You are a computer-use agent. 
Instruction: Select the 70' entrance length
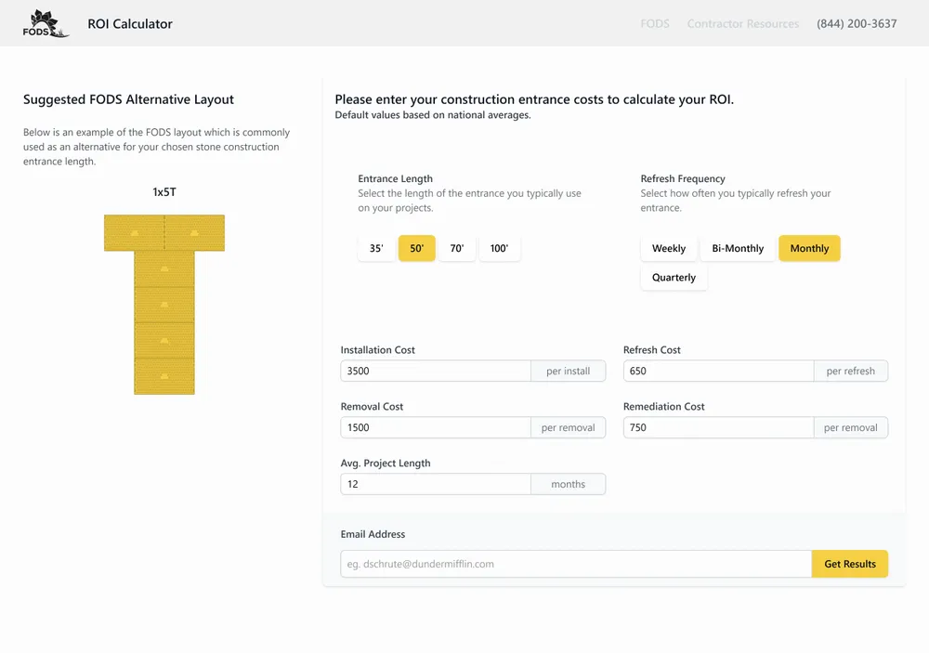tap(457, 248)
